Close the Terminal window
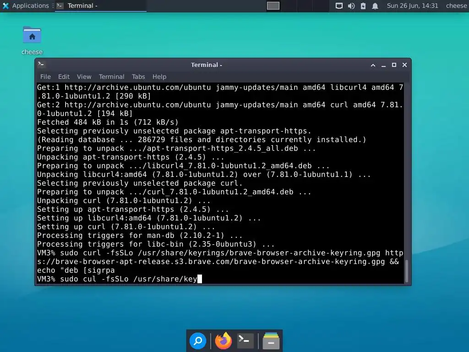Image resolution: width=469 pixels, height=352 pixels. (404, 65)
